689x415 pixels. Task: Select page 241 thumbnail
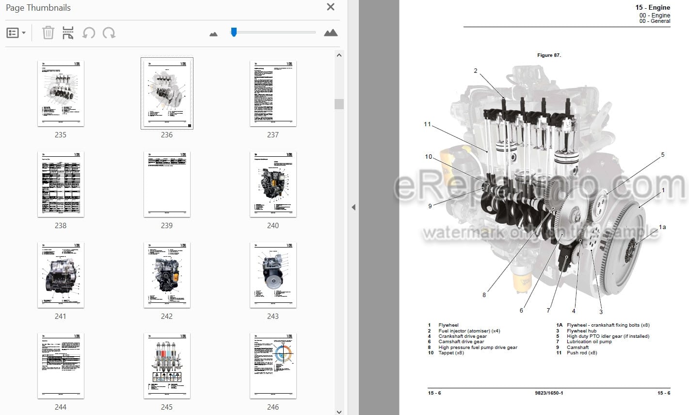coord(61,275)
